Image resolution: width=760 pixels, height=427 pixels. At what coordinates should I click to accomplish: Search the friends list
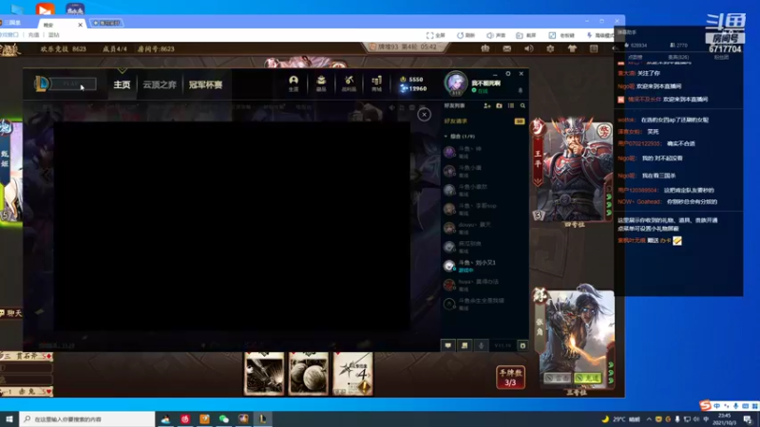coord(522,105)
